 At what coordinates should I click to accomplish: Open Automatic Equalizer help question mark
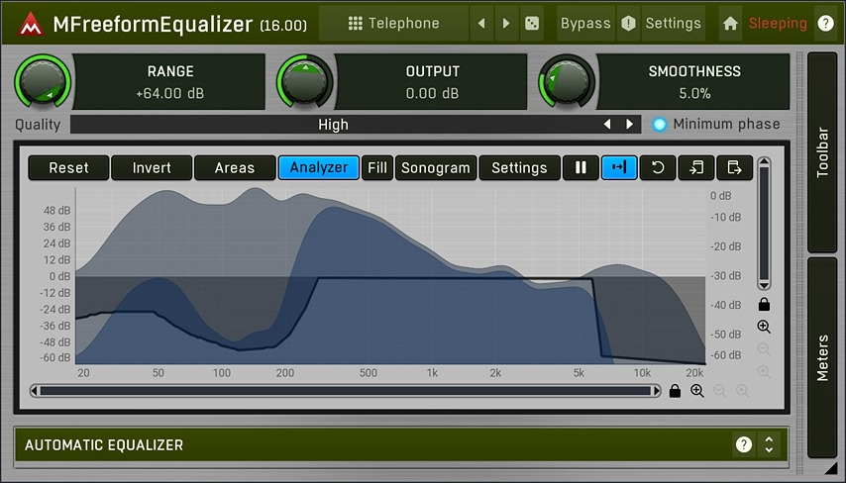744,444
